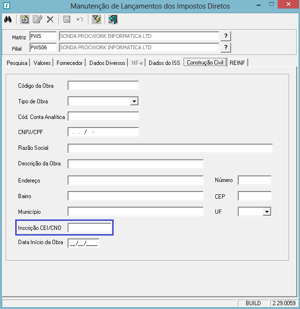This screenshot has width=300, height=309.
Task: Click the Data Início da Obra field
Action: (x=84, y=244)
